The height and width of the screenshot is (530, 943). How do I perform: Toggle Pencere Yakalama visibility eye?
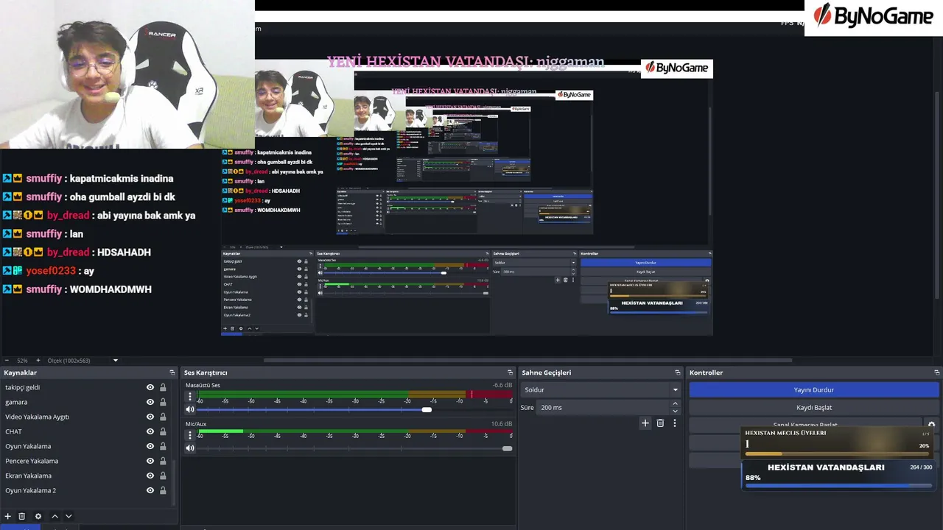coord(150,461)
